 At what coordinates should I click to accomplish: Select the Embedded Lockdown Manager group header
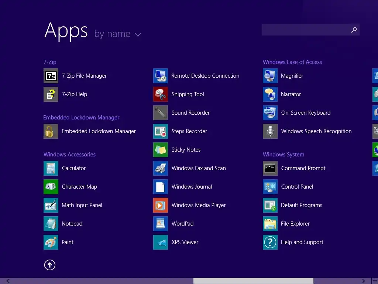point(81,117)
